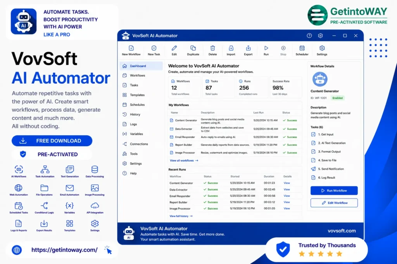Select Data Extractor row in My Workflows

[x=235, y=129]
